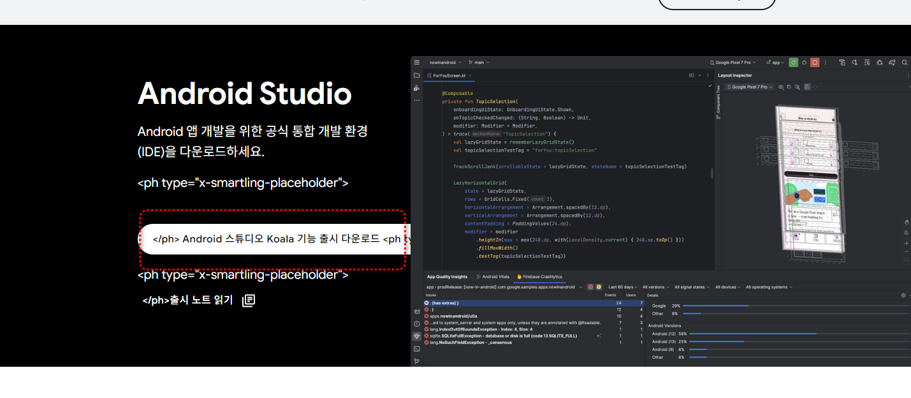The image size is (911, 398).
Task: Open the main branch dropdown
Action: [x=479, y=63]
